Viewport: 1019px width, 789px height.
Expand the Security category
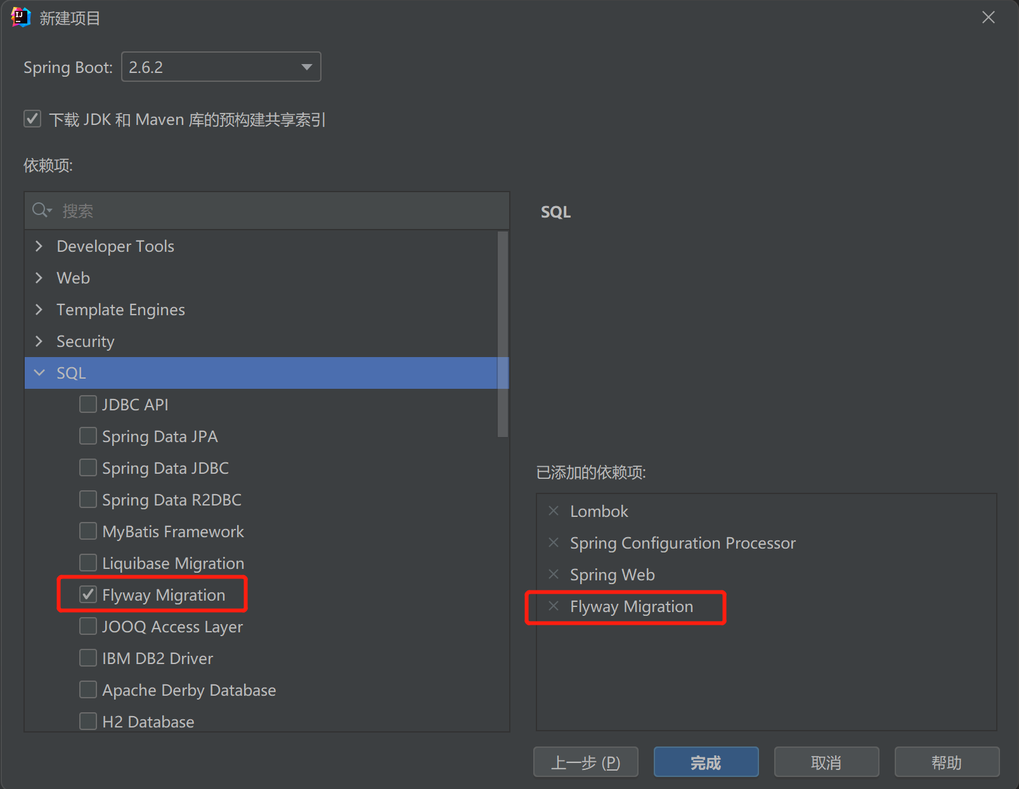coord(39,341)
